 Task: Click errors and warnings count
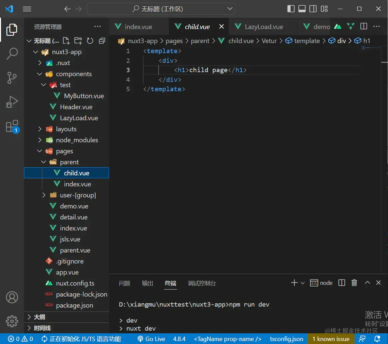click(x=20, y=339)
